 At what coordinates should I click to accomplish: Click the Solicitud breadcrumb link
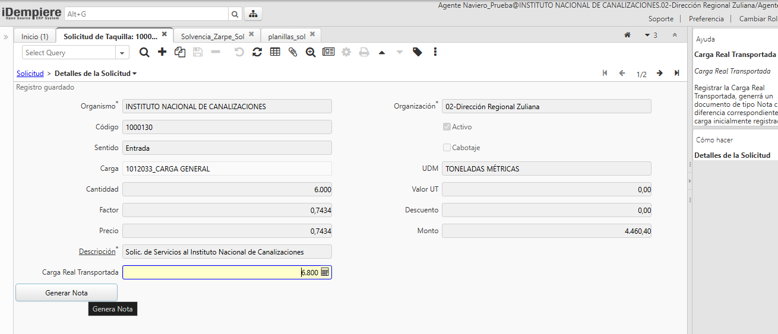30,74
